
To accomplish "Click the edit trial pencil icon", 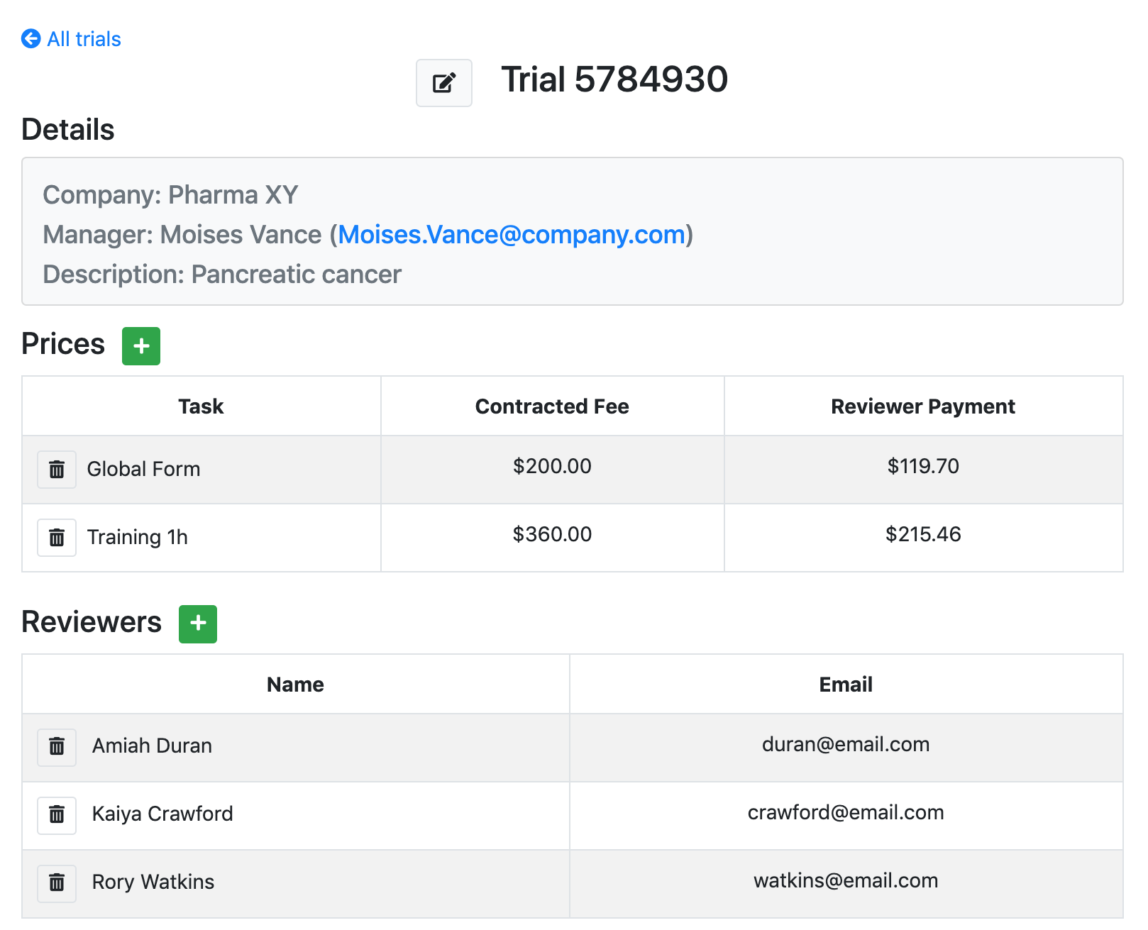I will (x=443, y=83).
